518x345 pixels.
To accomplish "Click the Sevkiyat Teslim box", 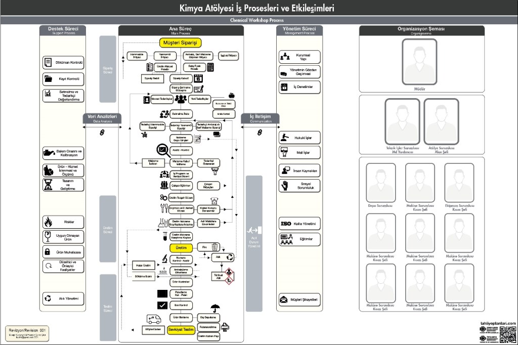I will (181, 329).
